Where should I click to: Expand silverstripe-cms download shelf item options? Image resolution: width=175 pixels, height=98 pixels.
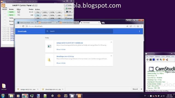tap(63, 89)
